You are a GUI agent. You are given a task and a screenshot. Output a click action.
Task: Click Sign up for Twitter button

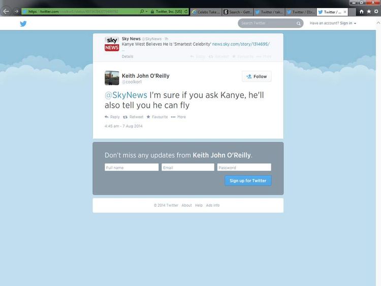(x=248, y=181)
